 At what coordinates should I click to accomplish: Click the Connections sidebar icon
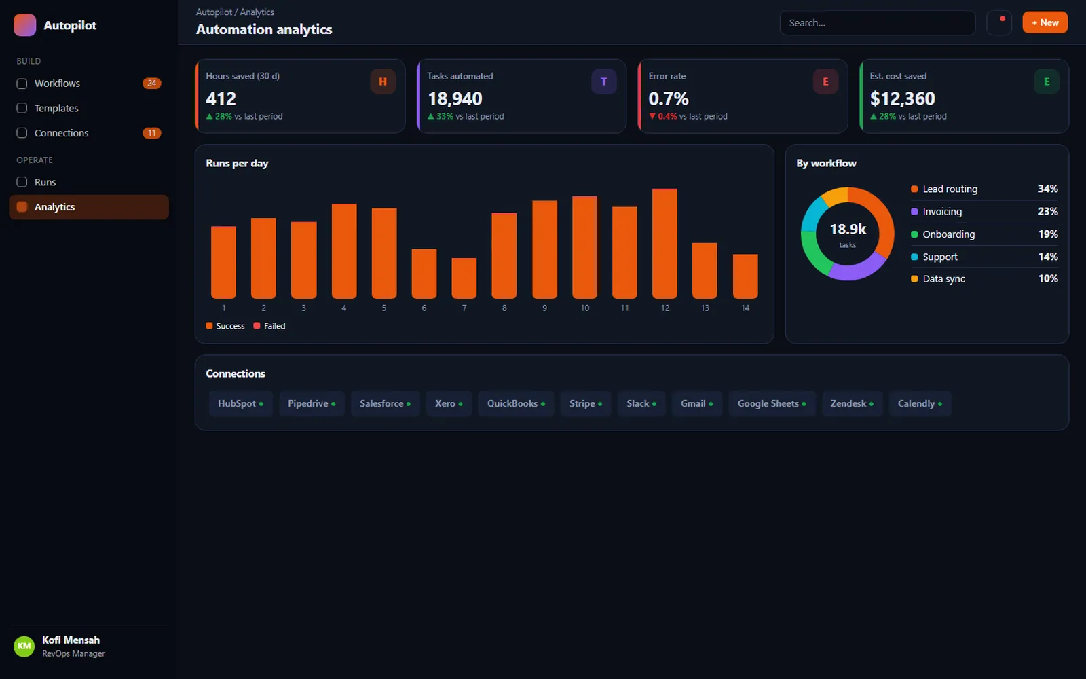click(22, 133)
